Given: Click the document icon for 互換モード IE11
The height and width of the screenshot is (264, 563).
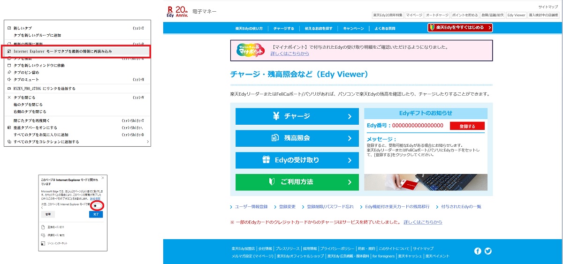Looking at the screenshot, I should tap(44, 227).
